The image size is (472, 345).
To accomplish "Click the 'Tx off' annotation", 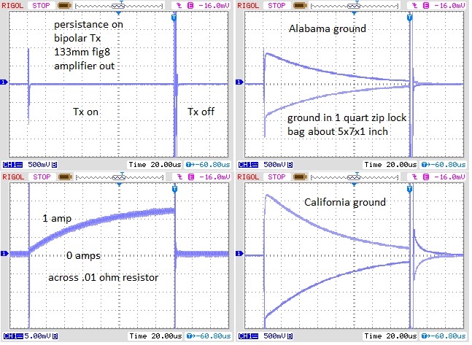I will (x=201, y=112).
